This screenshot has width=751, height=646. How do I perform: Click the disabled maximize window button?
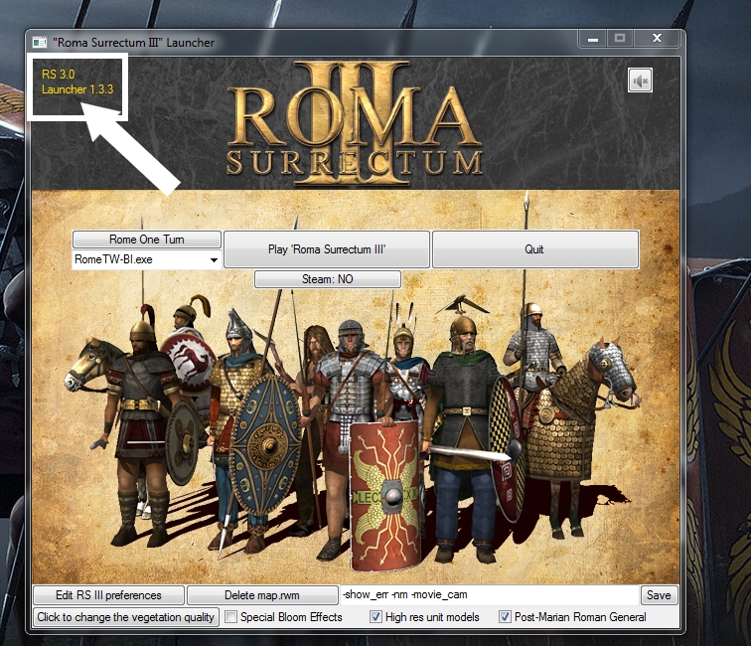point(620,39)
